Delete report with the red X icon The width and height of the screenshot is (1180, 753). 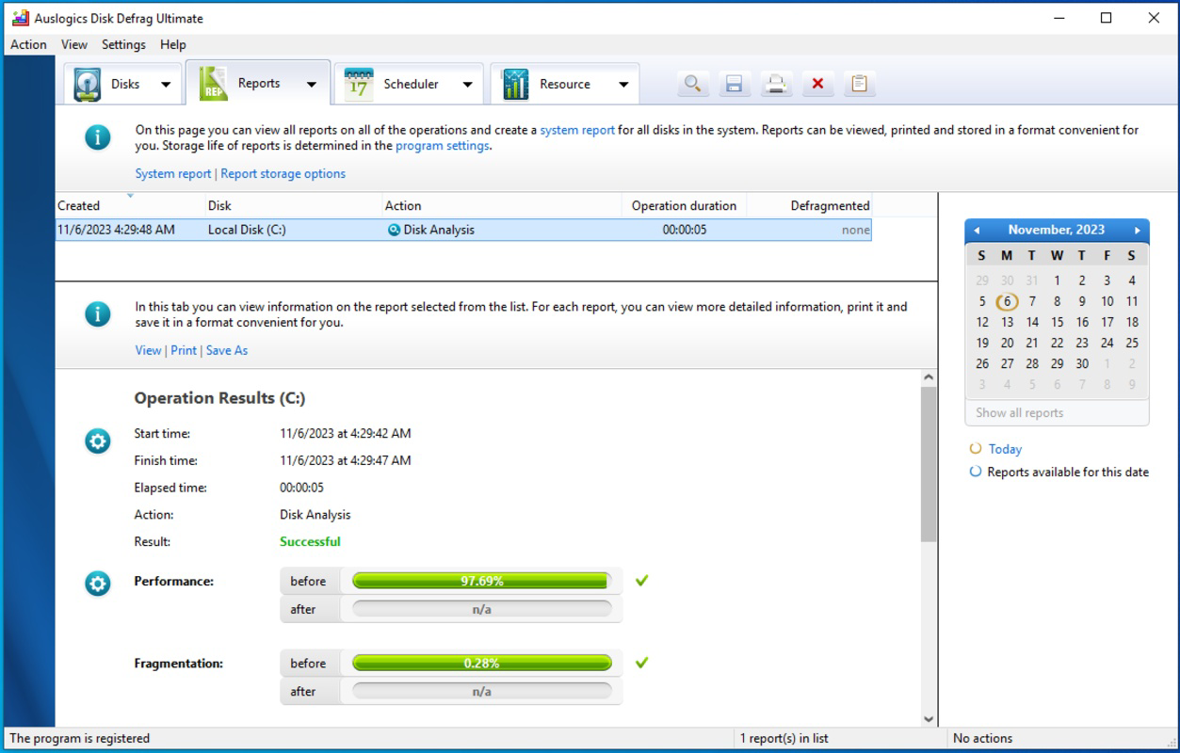point(817,84)
